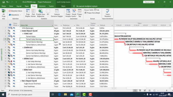Open Özel Alanlar custom fields

coord(33,13)
